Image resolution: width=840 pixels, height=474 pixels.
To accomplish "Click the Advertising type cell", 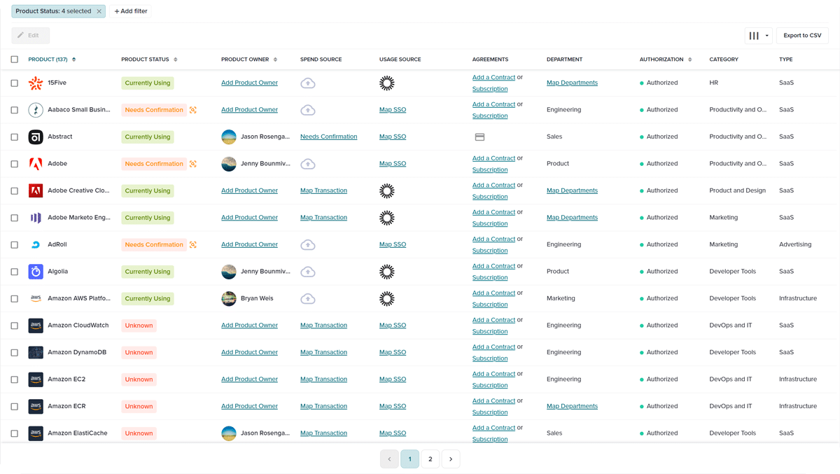I will point(795,245).
